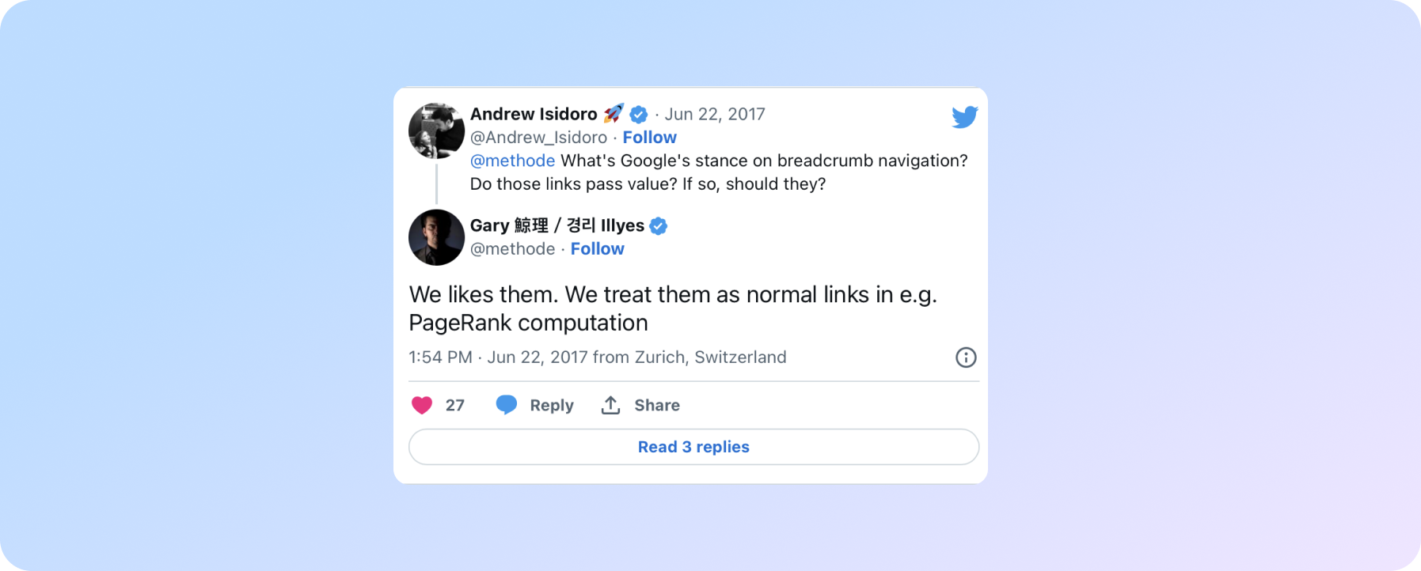
Task: Click the @Andrew_Isidoro handle
Action: (x=538, y=138)
